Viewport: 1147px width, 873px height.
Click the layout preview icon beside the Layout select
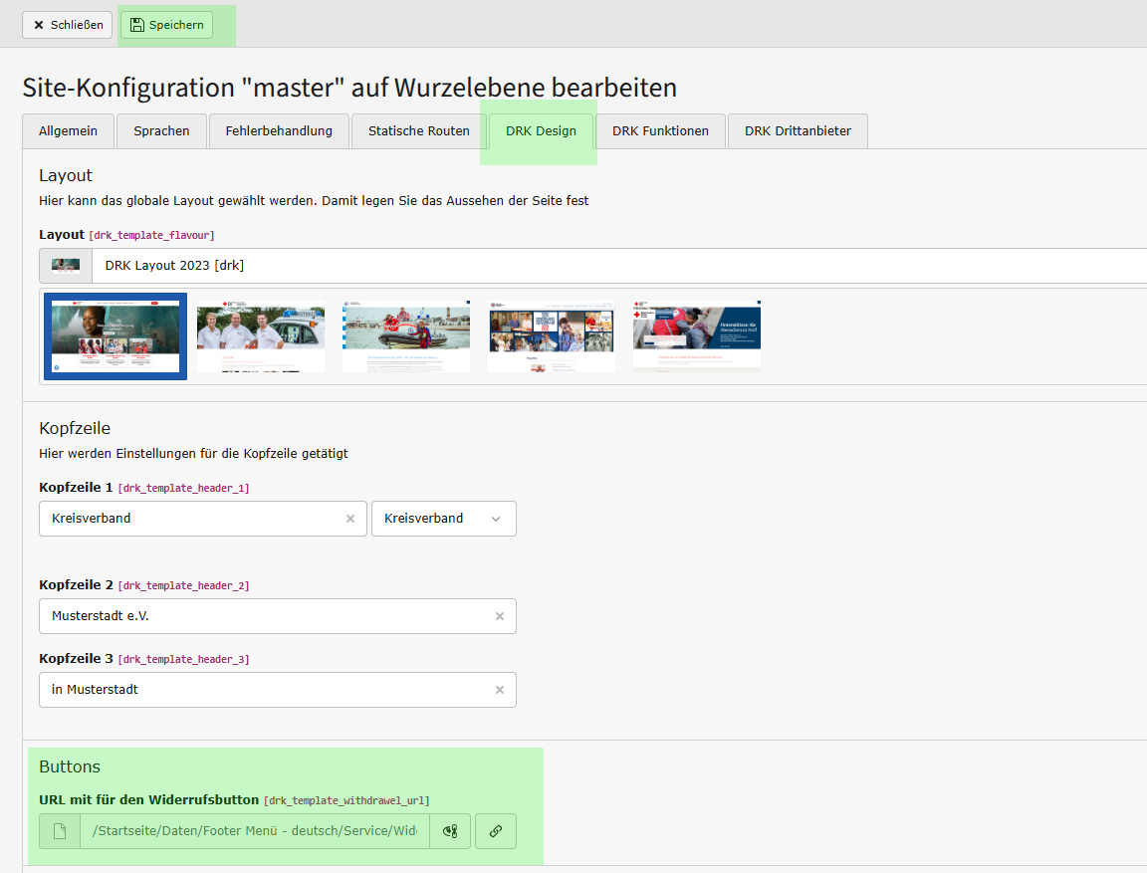[66, 266]
